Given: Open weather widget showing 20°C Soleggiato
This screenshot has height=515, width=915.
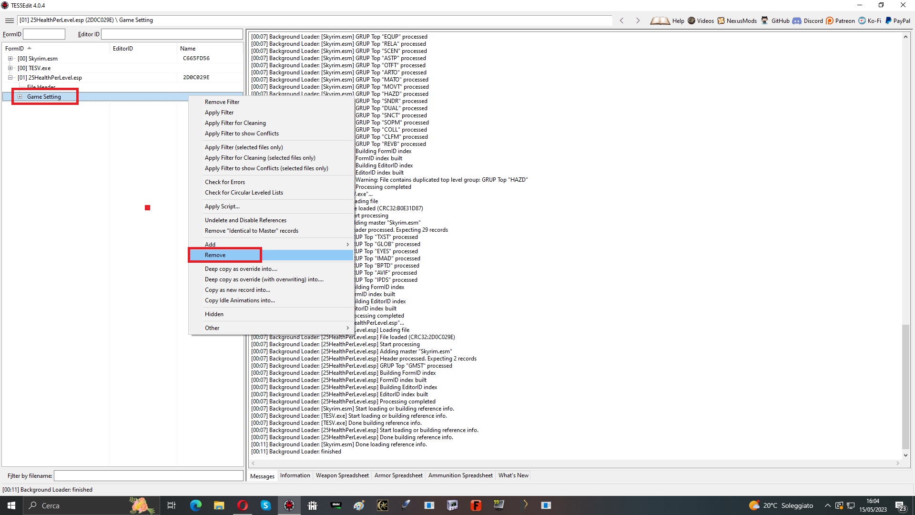Looking at the screenshot, I should tap(781, 505).
